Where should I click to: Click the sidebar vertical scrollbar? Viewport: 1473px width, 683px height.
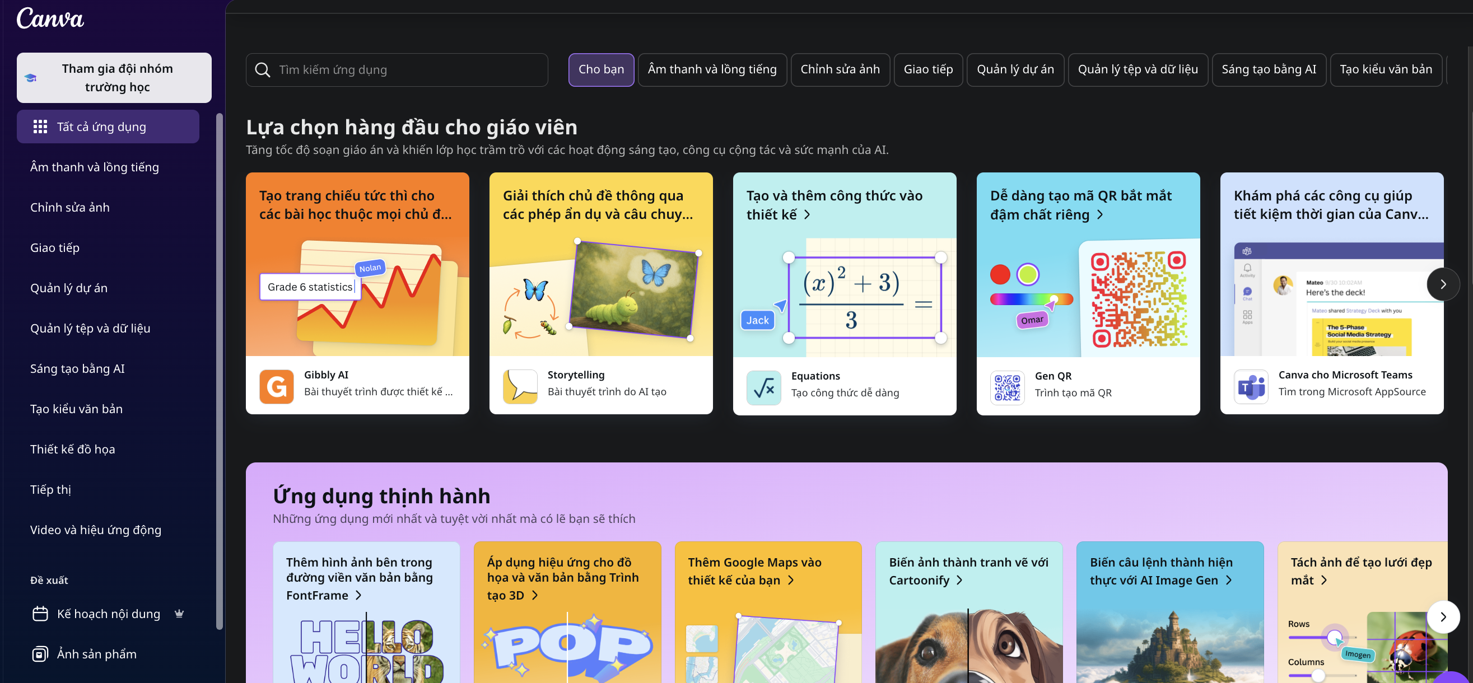click(219, 372)
